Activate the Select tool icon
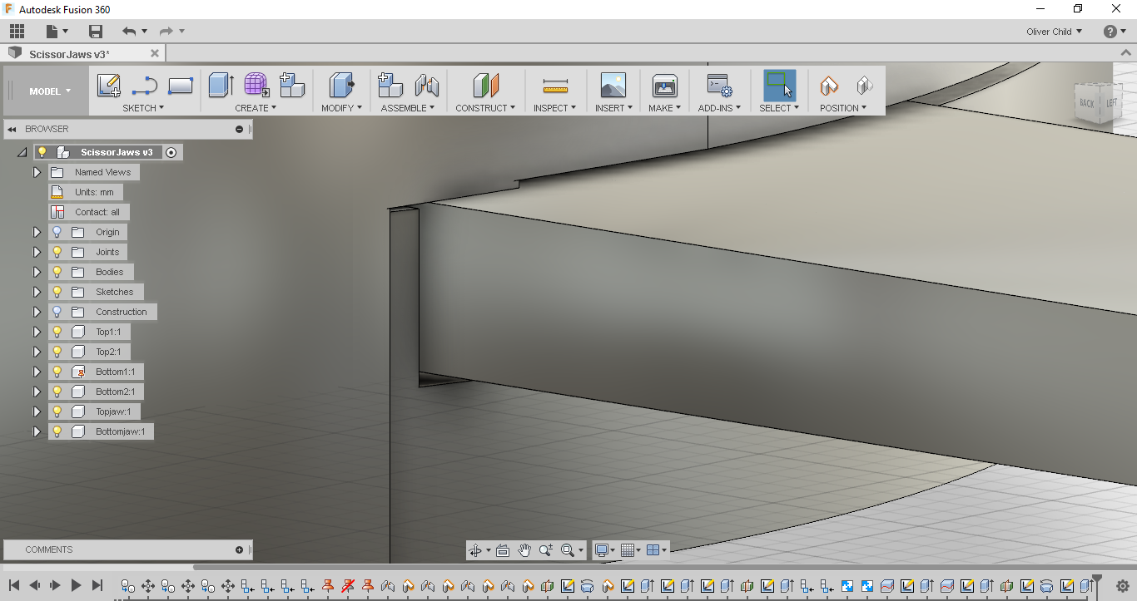This screenshot has width=1137, height=601. click(x=779, y=85)
